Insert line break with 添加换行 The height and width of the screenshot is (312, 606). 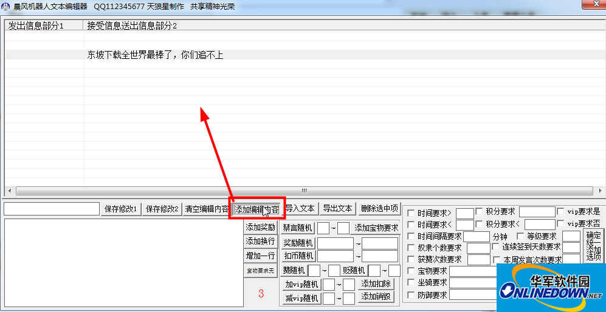point(261,242)
